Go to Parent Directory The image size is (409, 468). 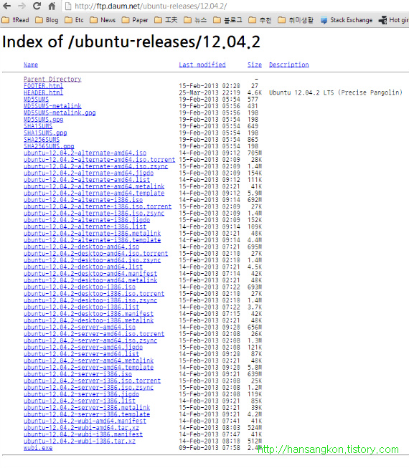52,79
